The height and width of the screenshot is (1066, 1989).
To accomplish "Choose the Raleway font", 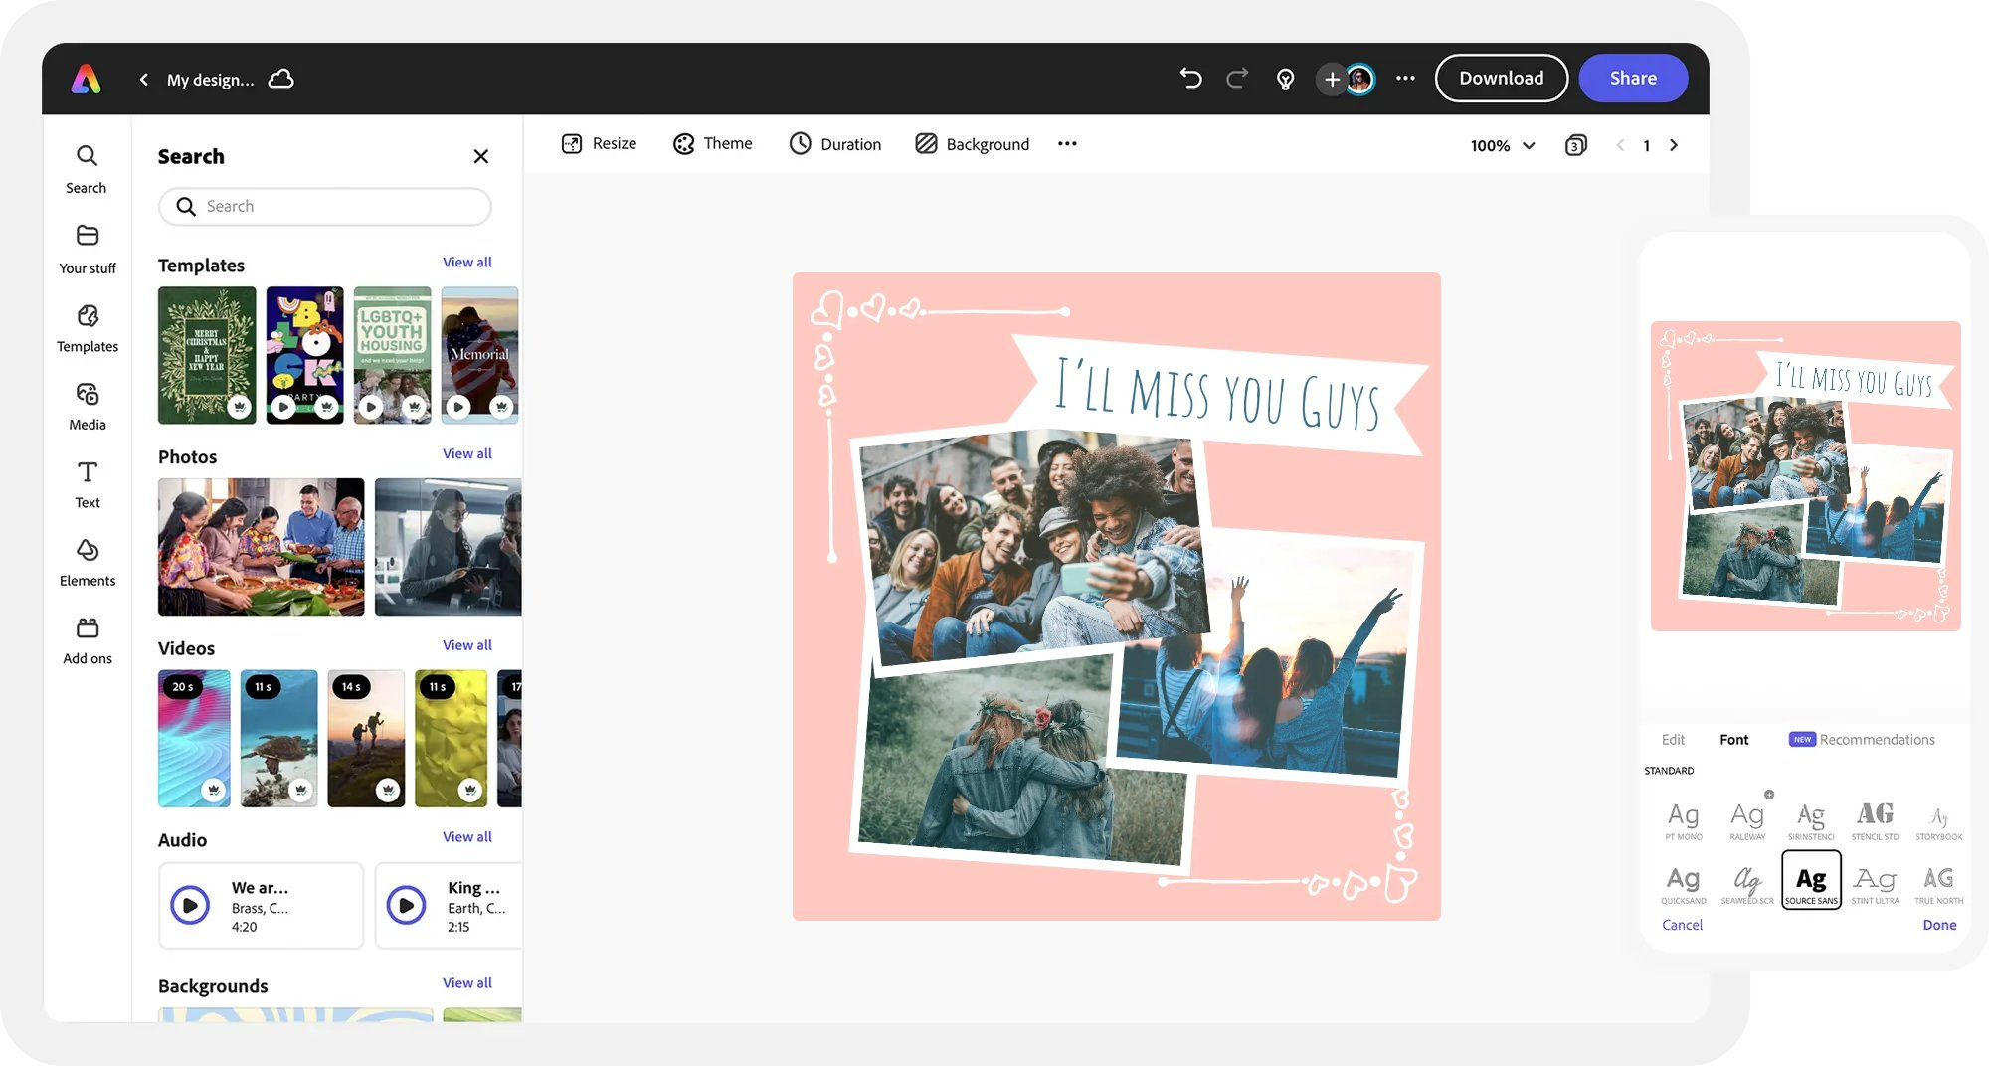I will [1747, 820].
